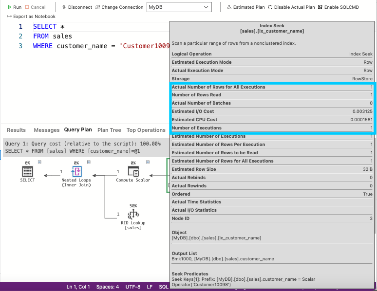377x291 pixels.
Task: Collapse the Nested Loops node
Action: [88, 163]
